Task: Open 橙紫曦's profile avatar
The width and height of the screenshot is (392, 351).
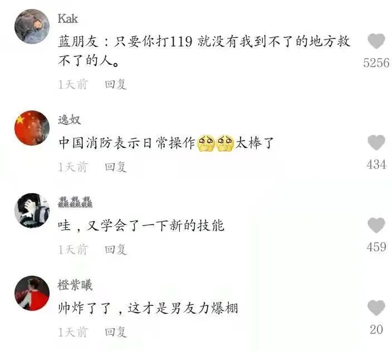Action: tap(32, 293)
